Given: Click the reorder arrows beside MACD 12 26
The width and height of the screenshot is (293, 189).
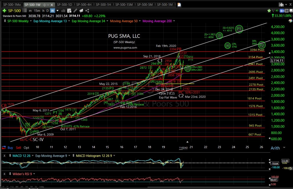Looking at the screenshot, I should [10, 156].
